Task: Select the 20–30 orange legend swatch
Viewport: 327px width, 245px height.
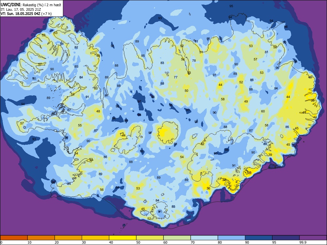Action: tap(68, 238)
